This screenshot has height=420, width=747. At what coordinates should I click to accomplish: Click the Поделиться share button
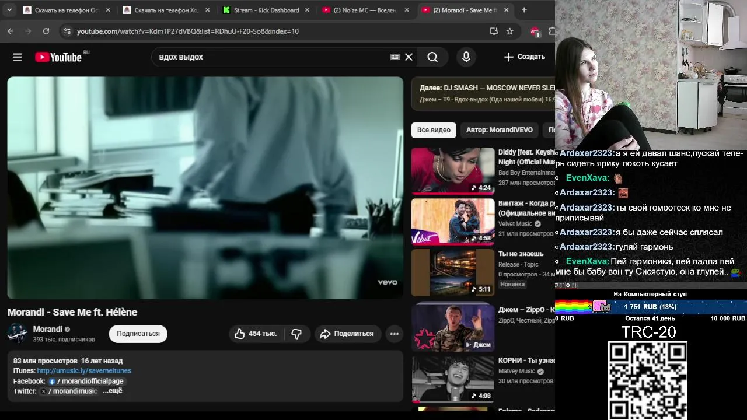click(x=348, y=334)
